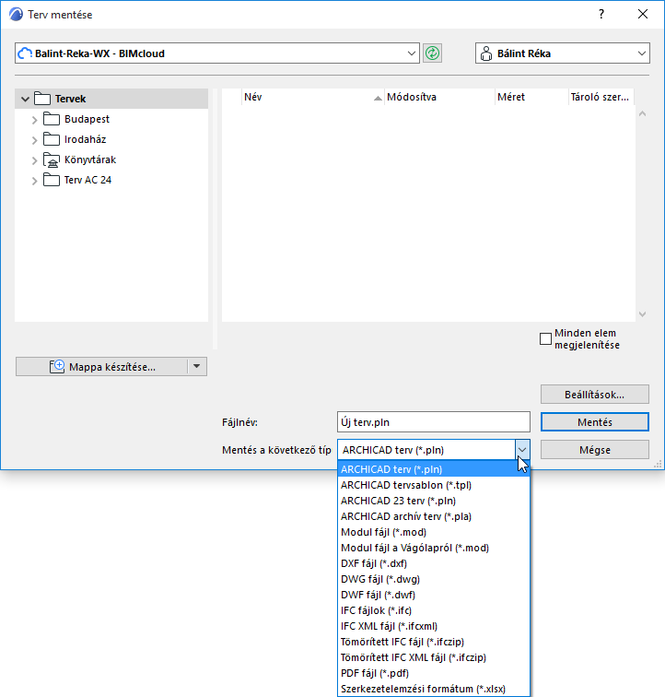Choose DXF fájl (*.dxf) format
Viewport: 665px width, 697px height.
point(434,563)
